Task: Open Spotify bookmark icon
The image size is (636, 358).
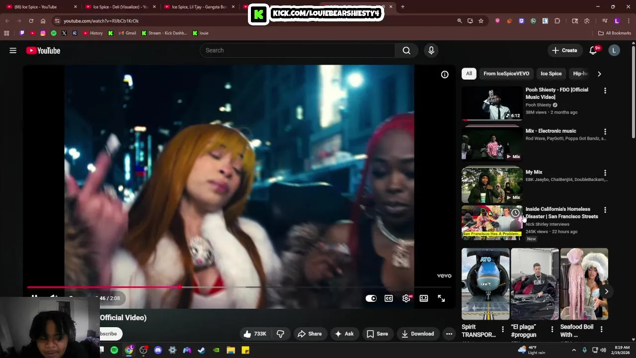Action: coord(54,33)
